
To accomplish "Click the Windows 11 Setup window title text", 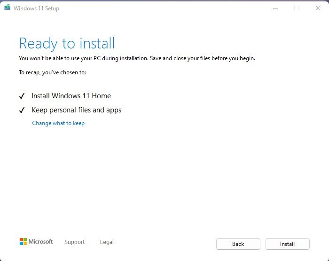I will pos(36,8).
